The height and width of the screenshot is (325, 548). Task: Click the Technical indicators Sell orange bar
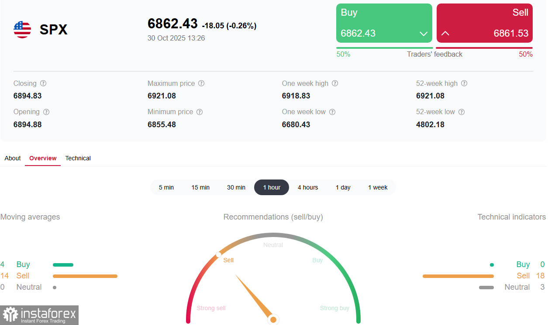[458, 276]
